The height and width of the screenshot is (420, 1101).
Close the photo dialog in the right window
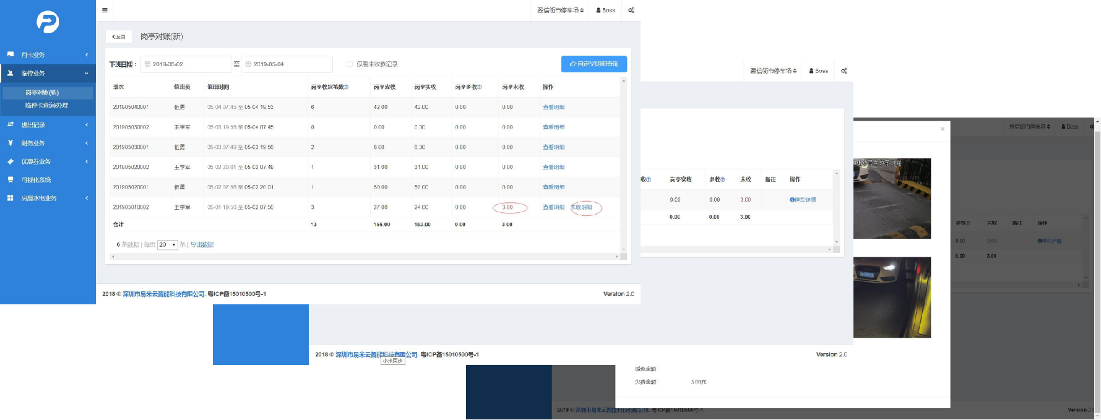tap(943, 129)
